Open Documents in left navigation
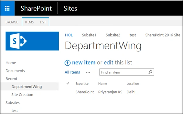This screenshot has height=114, width=183. pyautogui.click(x=15, y=71)
